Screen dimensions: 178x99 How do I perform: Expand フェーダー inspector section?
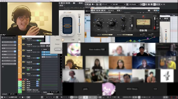tap(3, 58)
